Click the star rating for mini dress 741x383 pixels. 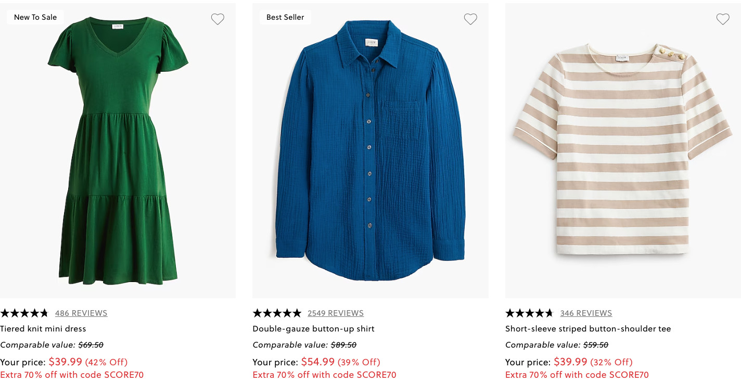[24, 313]
